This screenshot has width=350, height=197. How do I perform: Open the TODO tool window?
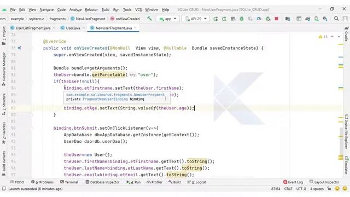pos(17,182)
